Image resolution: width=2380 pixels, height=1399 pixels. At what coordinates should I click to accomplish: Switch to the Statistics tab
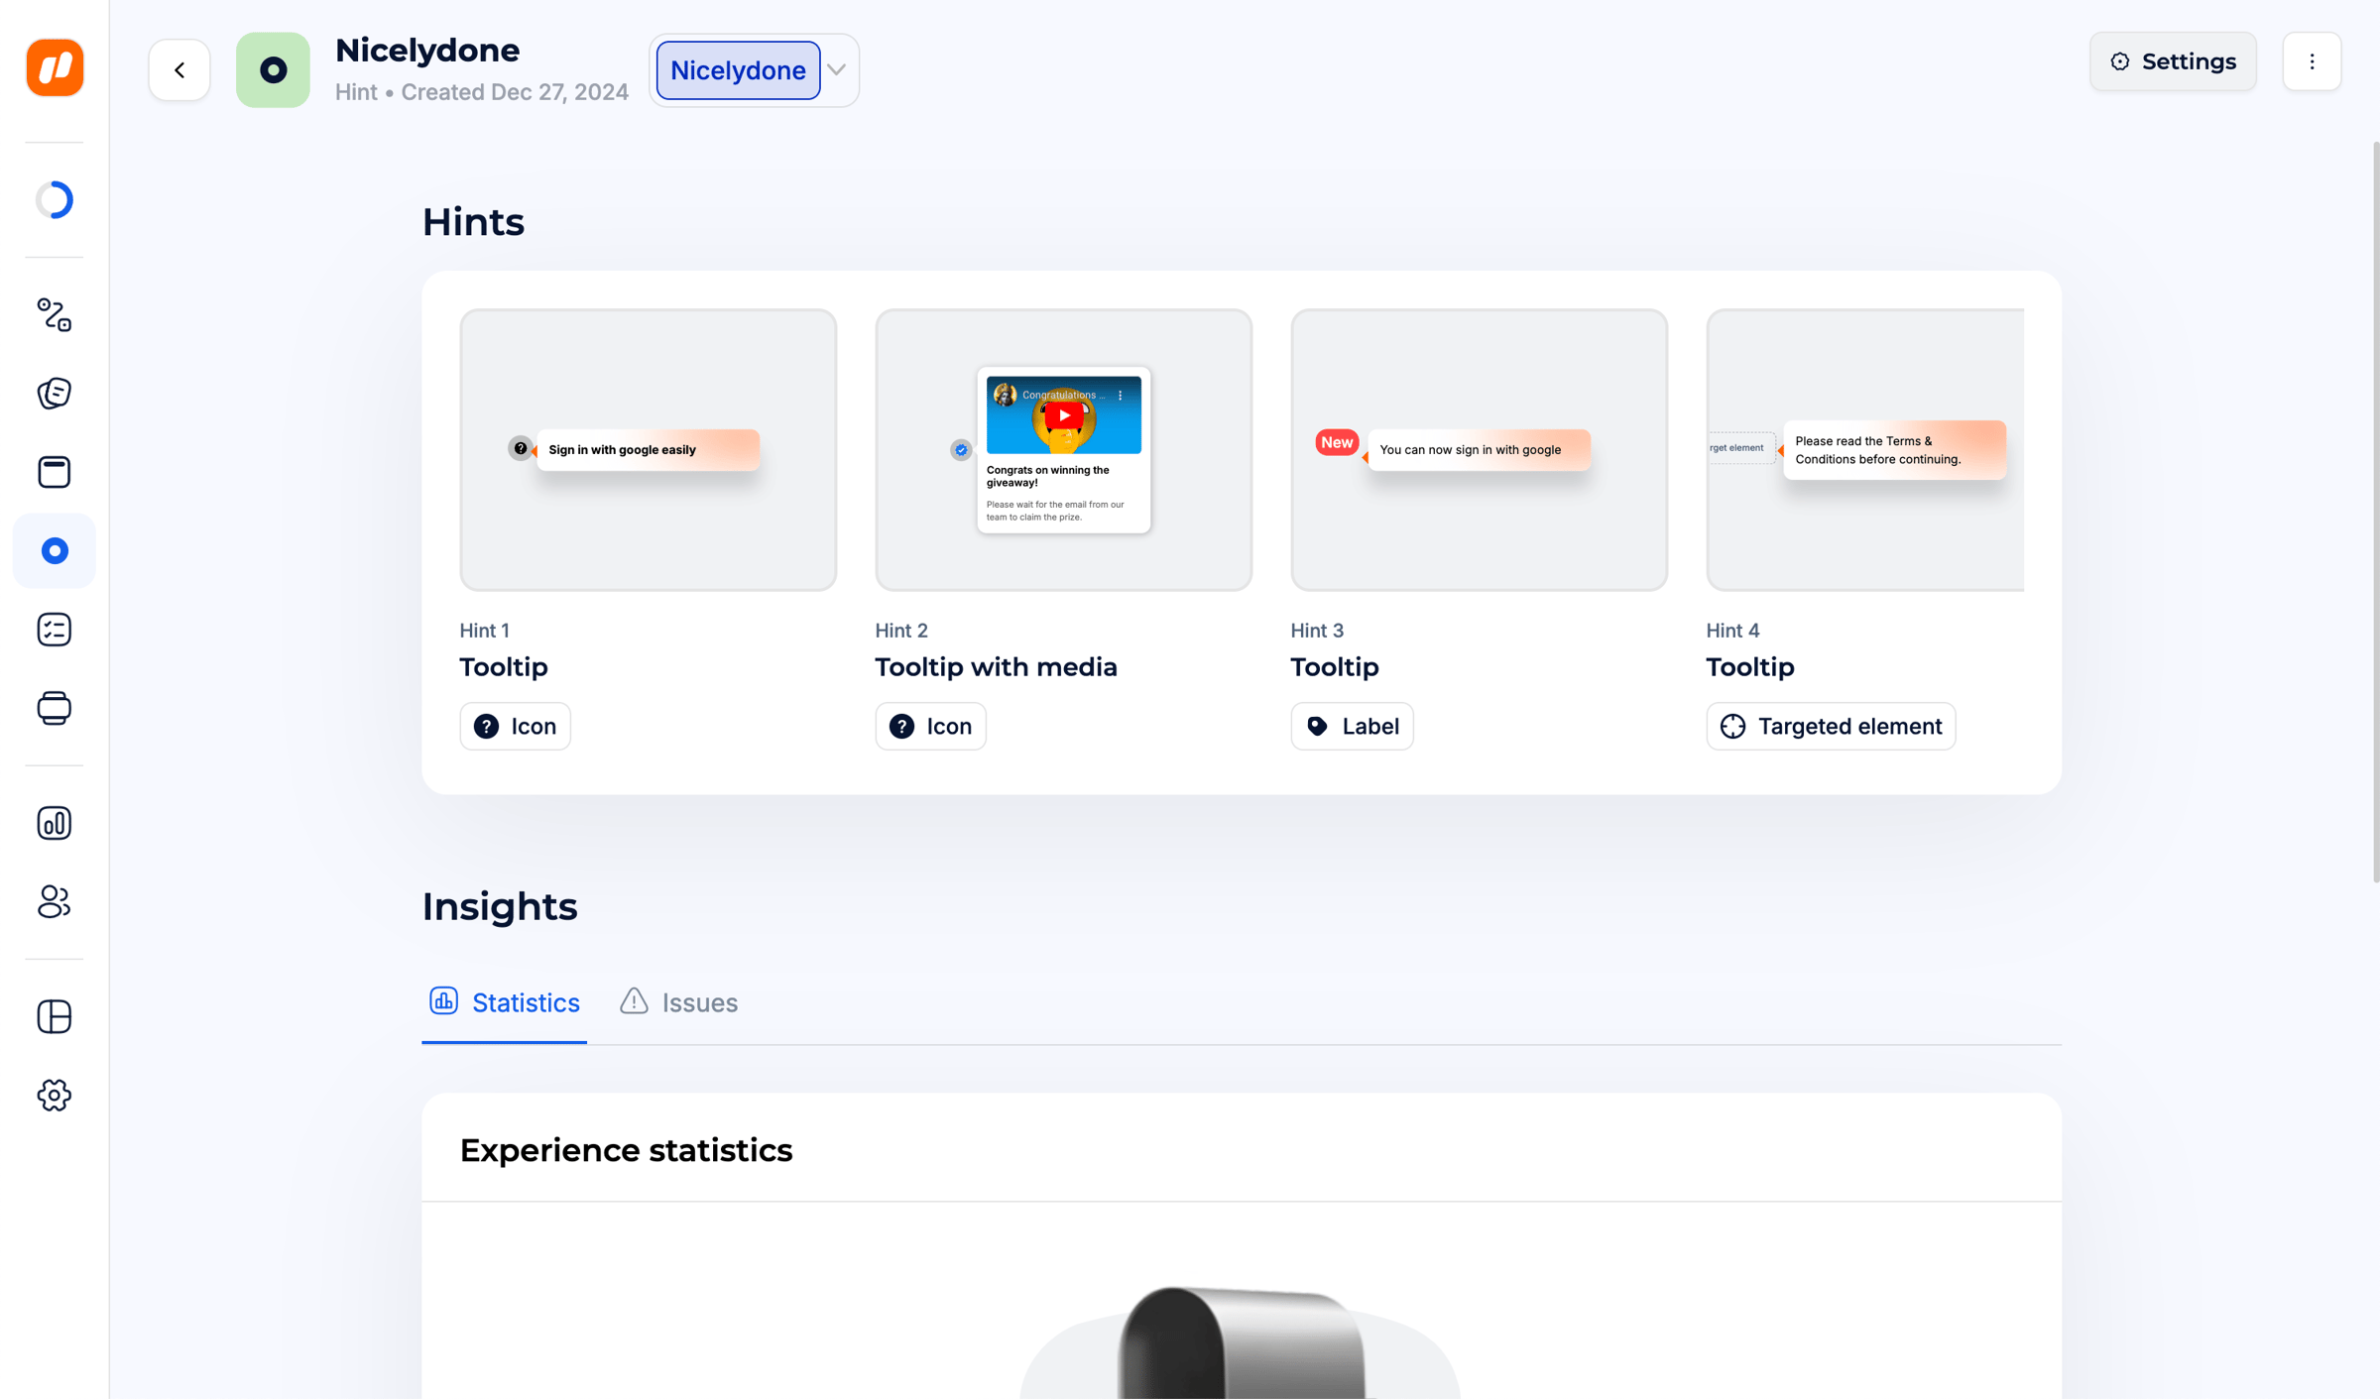pyautogui.click(x=504, y=1002)
